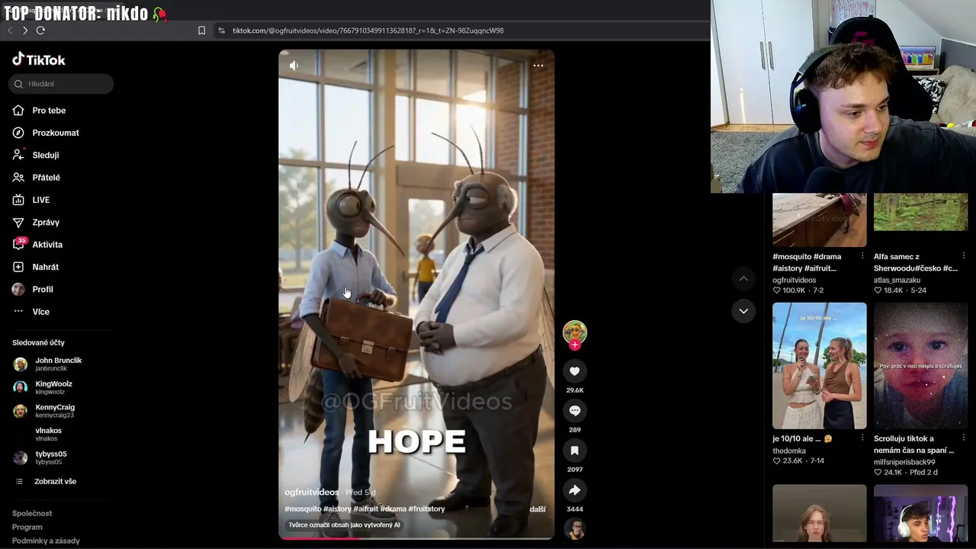
Task: Open the video's three-dot options menu
Action: [x=538, y=66]
